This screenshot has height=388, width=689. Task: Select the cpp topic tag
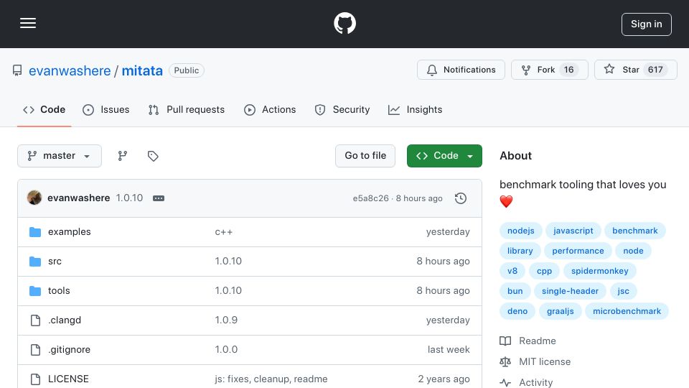pos(544,271)
